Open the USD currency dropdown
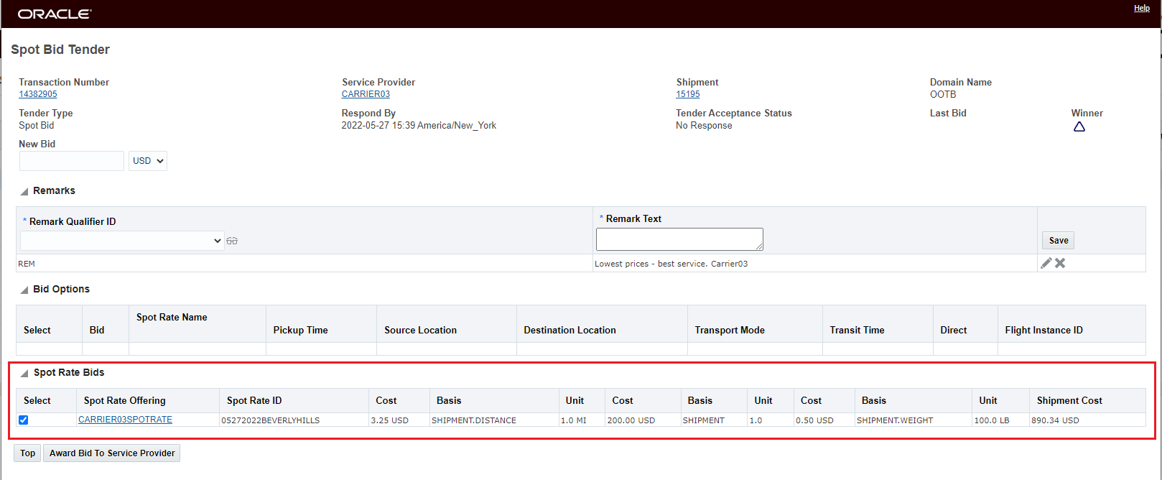1162x480 pixels. click(148, 161)
